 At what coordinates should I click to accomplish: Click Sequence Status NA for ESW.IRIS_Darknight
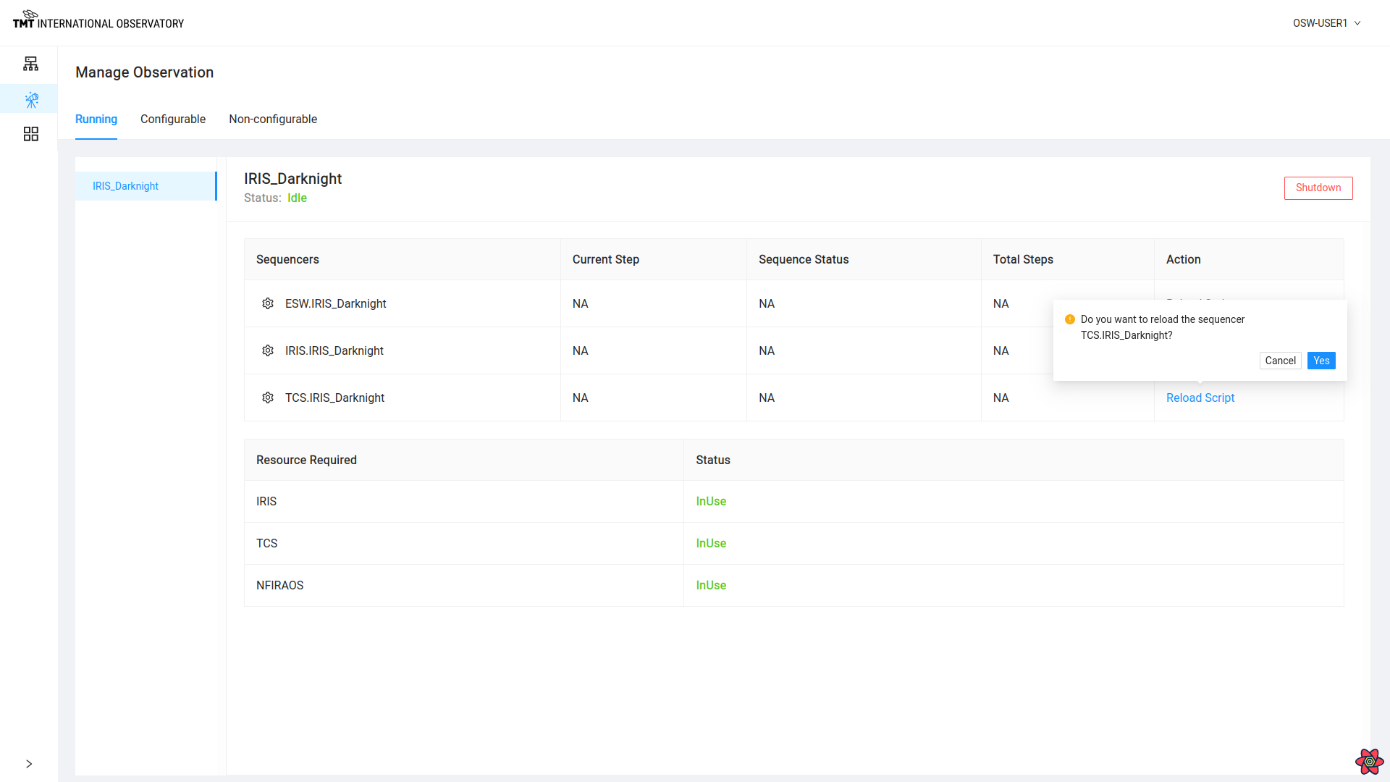[767, 303]
